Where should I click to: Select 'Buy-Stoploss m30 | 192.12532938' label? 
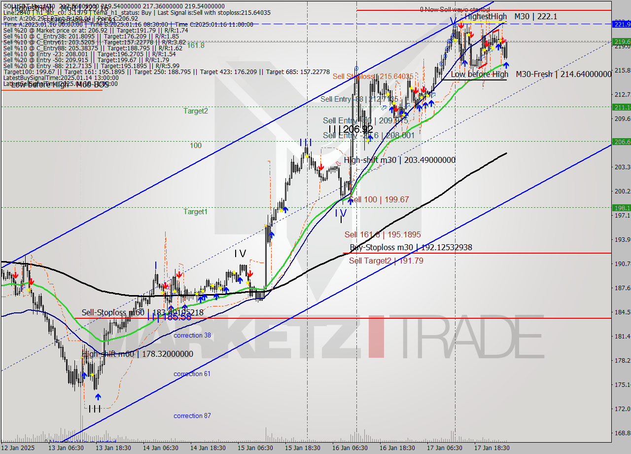[411, 247]
